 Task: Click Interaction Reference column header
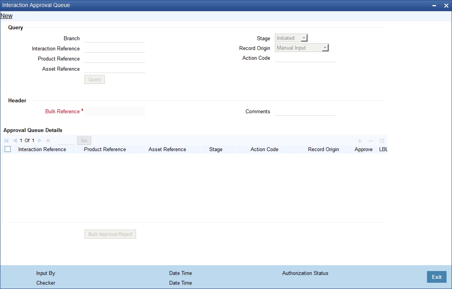pos(42,150)
